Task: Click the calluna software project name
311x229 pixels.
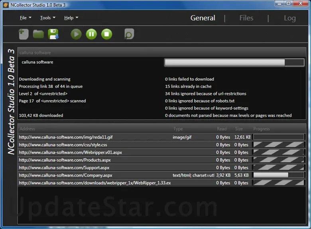Action: pyautogui.click(x=37, y=62)
